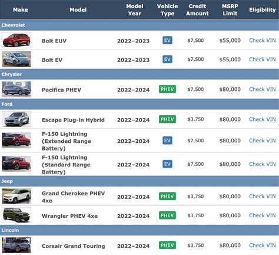The width and height of the screenshot is (279, 255).
Task: Select the Chevrolet make group row
Action: point(139,25)
